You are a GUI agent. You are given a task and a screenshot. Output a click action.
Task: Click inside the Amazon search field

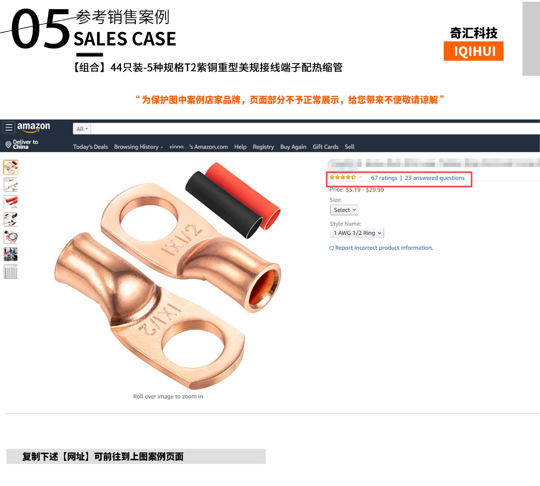tap(315, 129)
